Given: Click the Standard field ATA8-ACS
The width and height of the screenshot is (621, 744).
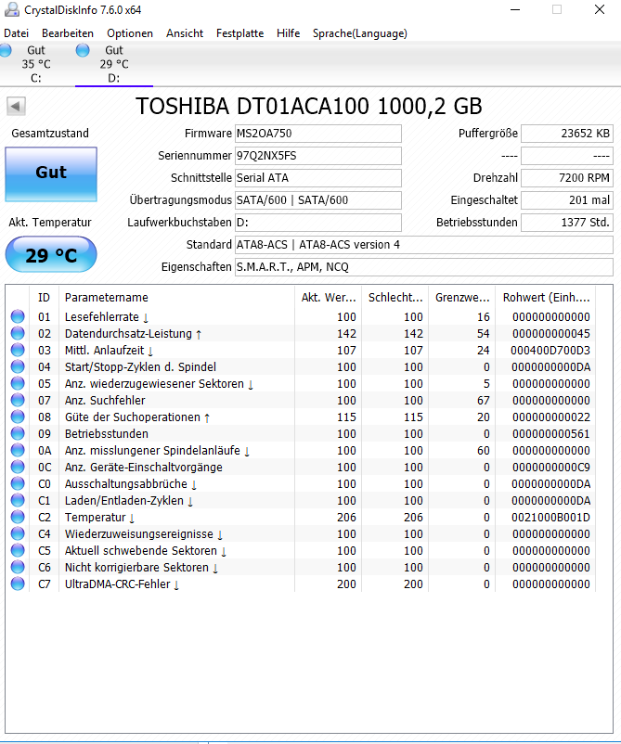Looking at the screenshot, I should coord(424,245).
